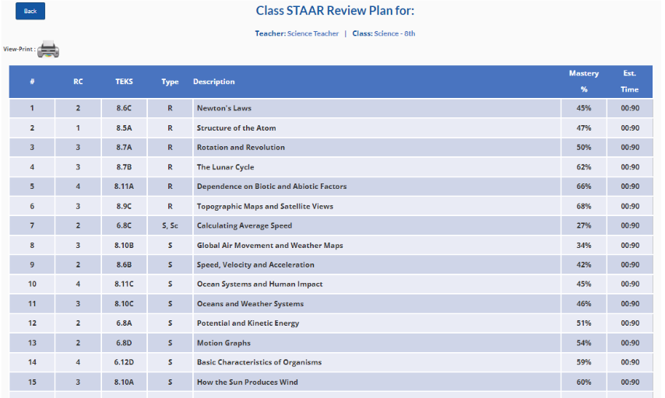Select The Lunar Cycle entry
The width and height of the screenshot is (665, 398).
225,167
